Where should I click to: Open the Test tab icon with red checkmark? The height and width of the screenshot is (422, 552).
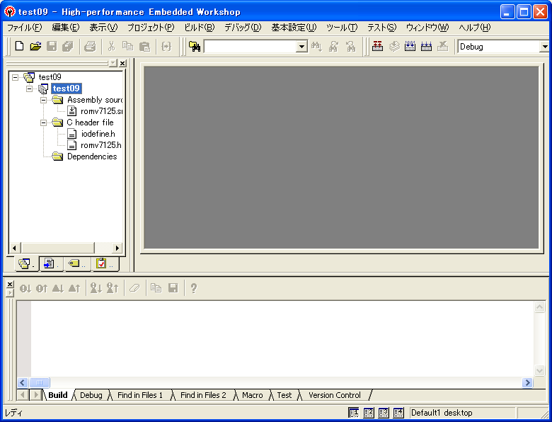click(x=102, y=264)
